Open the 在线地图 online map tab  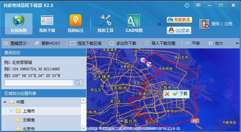point(19,24)
